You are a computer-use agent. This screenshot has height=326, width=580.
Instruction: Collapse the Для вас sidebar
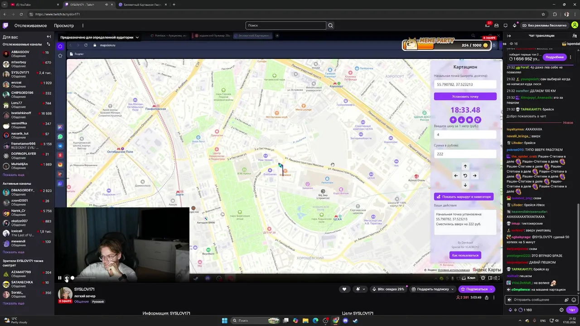pyautogui.click(x=48, y=37)
